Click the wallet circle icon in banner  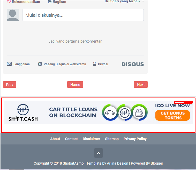click(139, 112)
